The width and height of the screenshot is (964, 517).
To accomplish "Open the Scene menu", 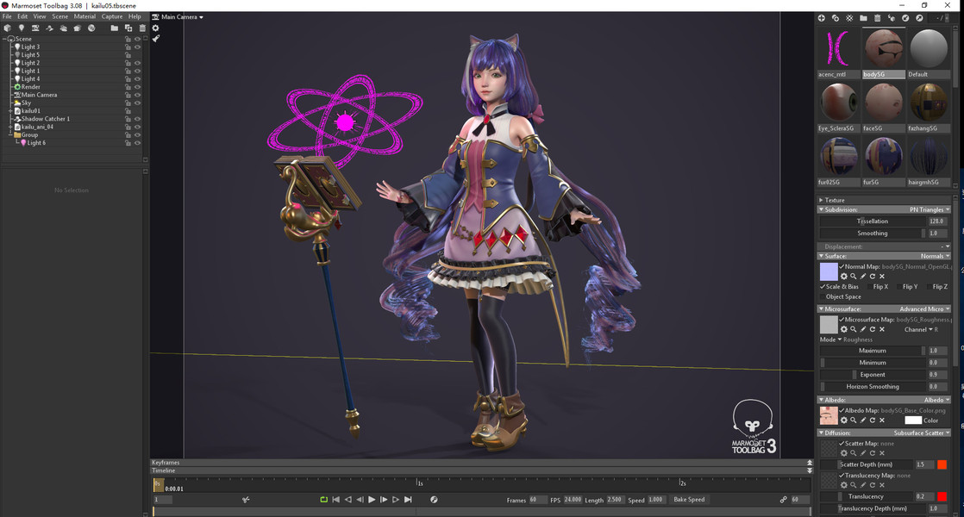I will pos(59,16).
